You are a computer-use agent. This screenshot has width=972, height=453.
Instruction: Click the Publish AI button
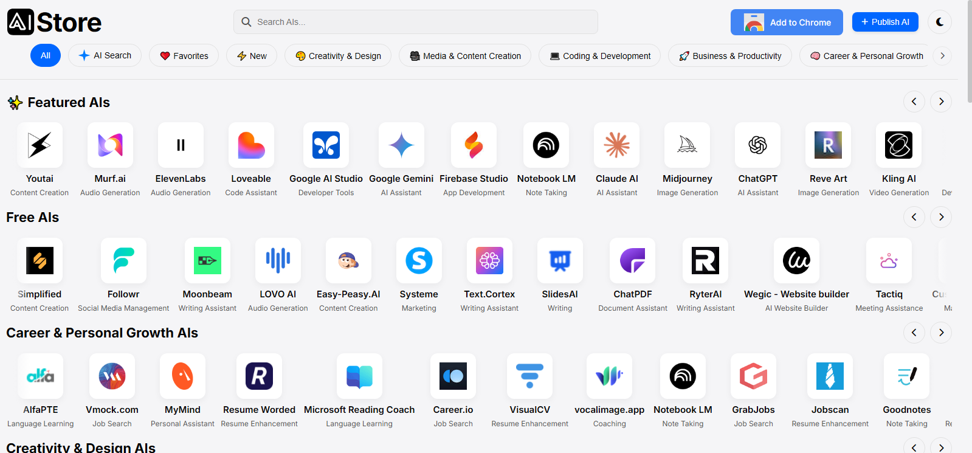885,22
